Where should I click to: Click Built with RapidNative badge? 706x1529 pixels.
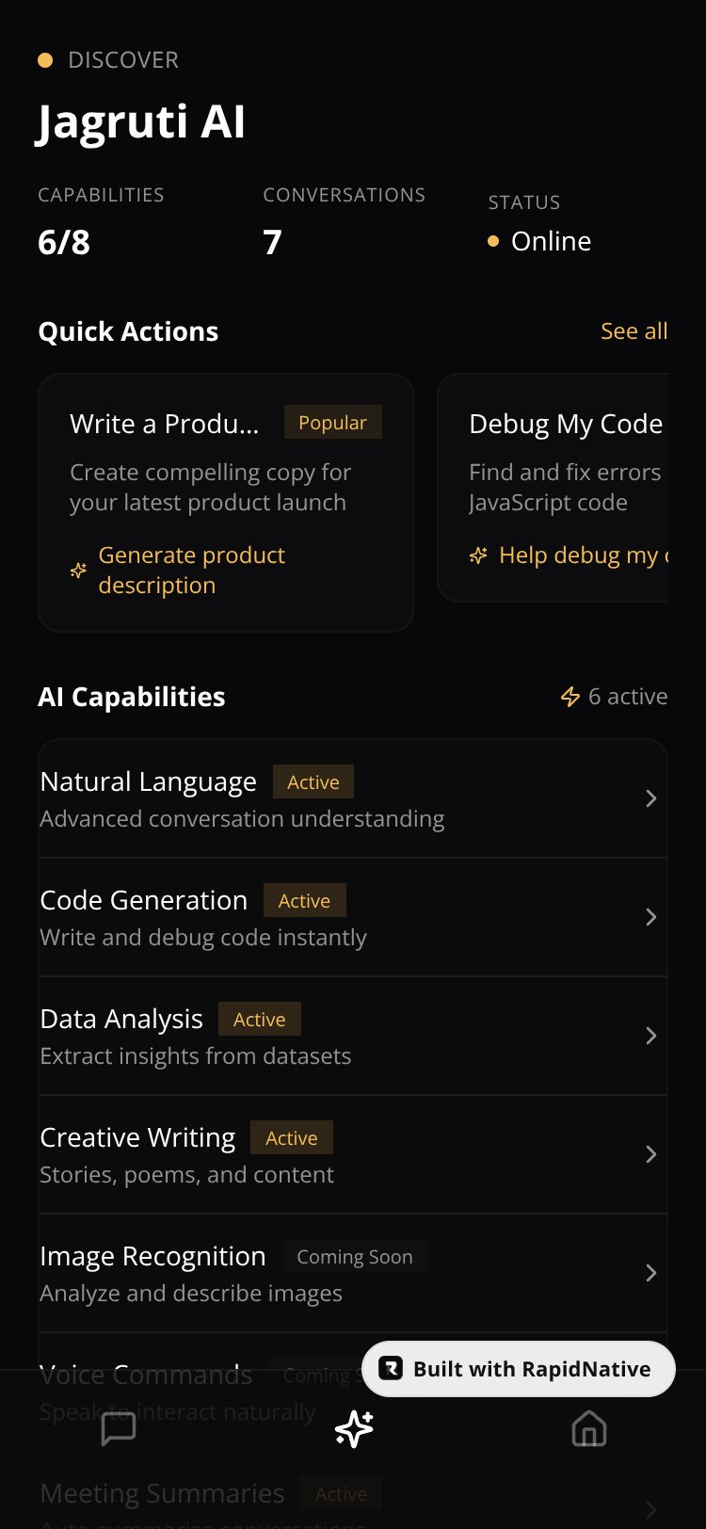519,1369
